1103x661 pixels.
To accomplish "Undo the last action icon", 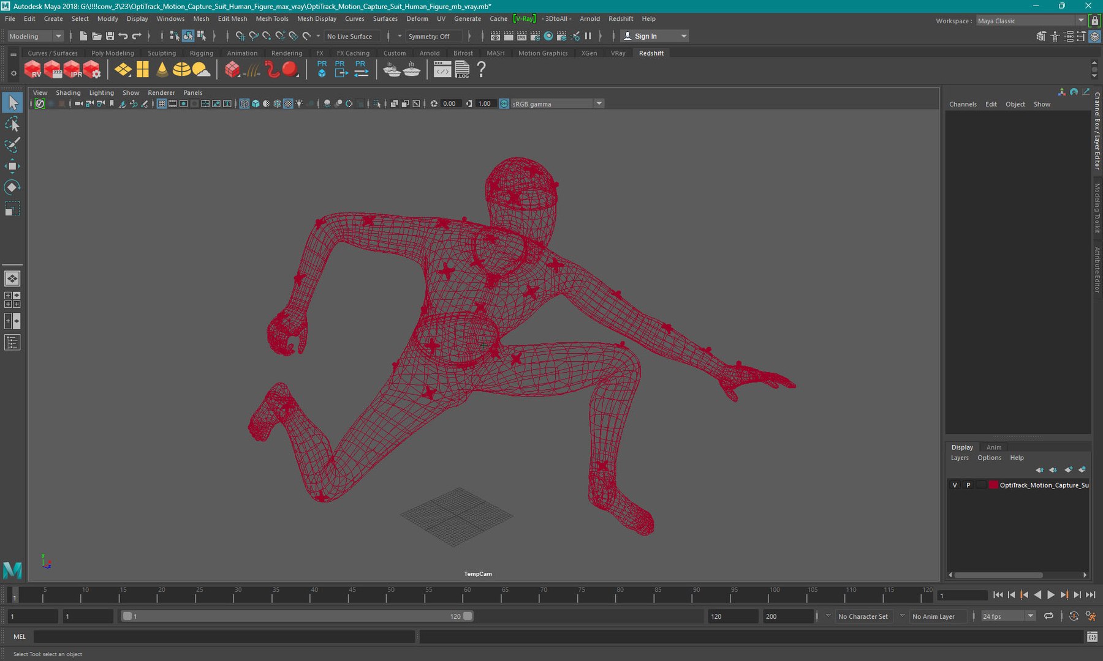I will [x=123, y=36].
